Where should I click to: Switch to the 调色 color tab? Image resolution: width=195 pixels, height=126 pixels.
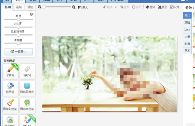point(30,7)
